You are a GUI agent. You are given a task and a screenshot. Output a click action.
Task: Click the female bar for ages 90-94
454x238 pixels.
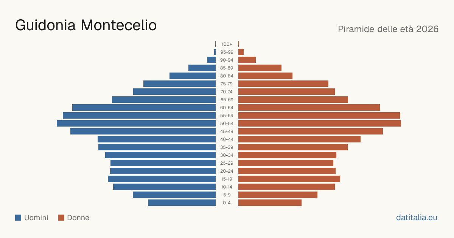tap(247, 60)
